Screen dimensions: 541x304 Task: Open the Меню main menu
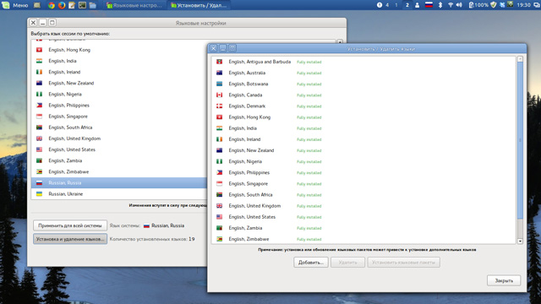tap(15, 5)
